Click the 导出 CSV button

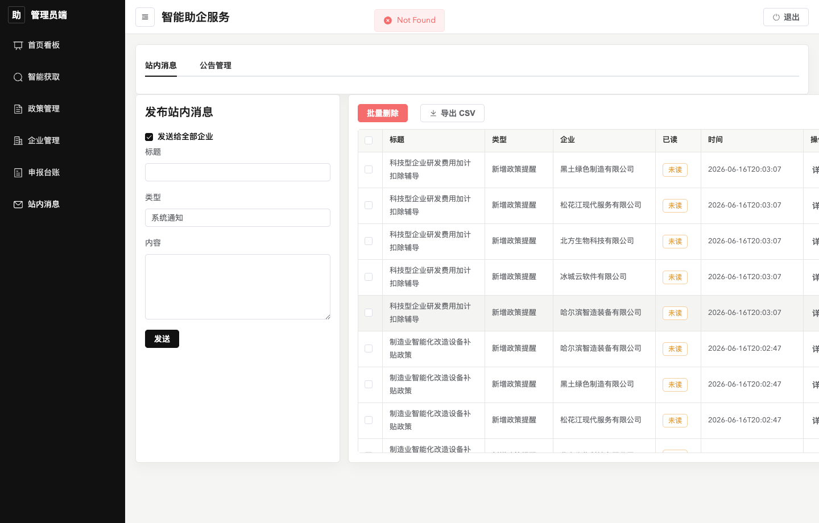point(452,113)
